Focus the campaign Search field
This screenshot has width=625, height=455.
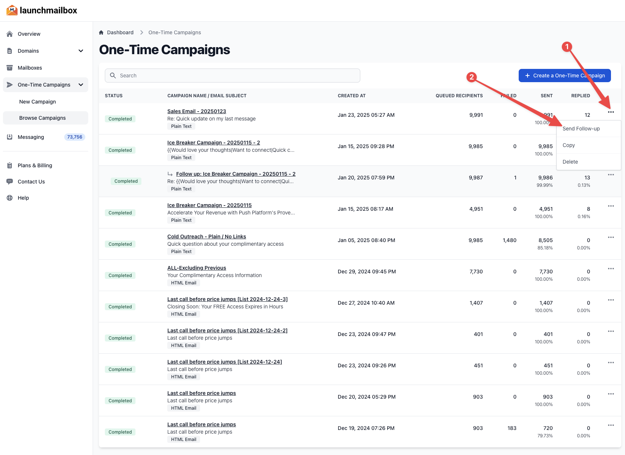(233, 76)
